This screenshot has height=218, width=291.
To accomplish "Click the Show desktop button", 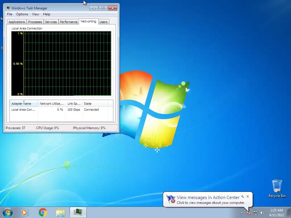I will point(289,212).
